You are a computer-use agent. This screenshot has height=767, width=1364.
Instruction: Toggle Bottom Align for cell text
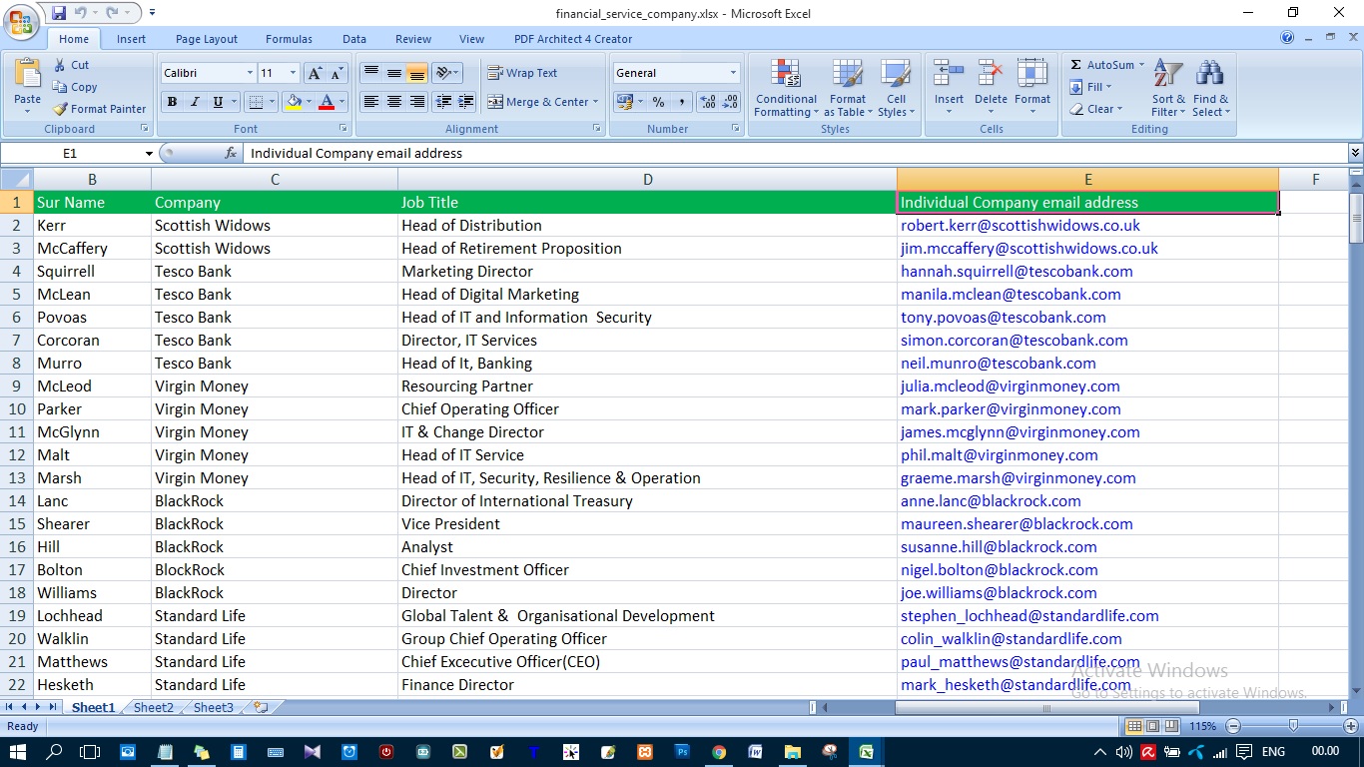pos(417,73)
